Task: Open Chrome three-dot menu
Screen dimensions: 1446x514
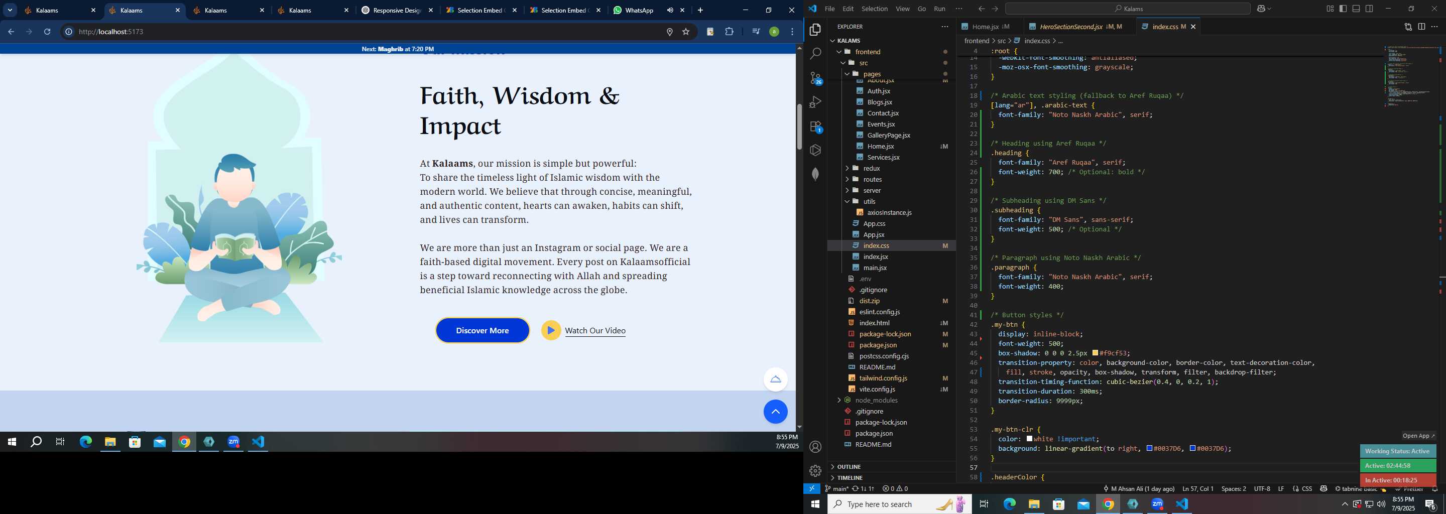Action: click(x=792, y=32)
